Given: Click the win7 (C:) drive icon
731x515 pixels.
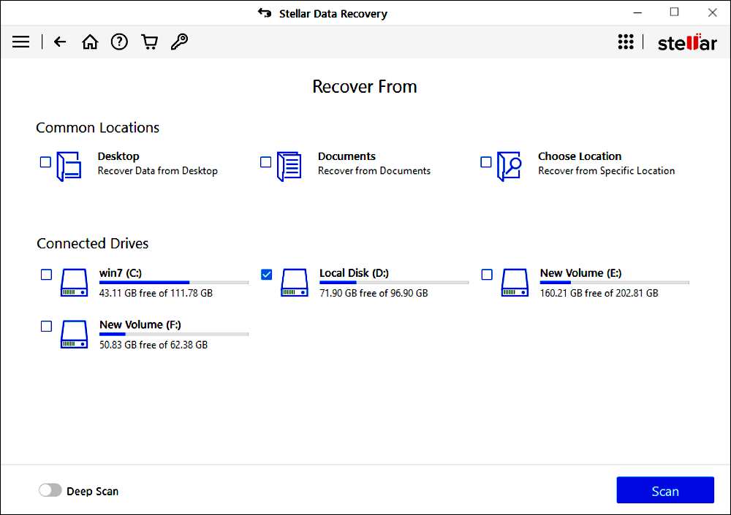Looking at the screenshot, I should coord(73,283).
